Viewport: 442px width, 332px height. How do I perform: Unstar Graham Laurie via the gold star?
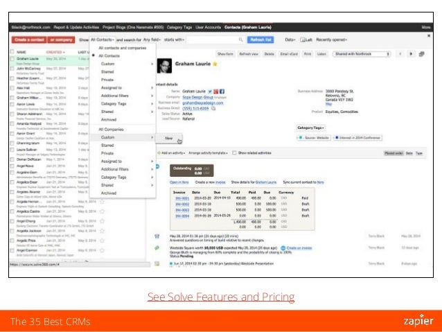coord(215,64)
